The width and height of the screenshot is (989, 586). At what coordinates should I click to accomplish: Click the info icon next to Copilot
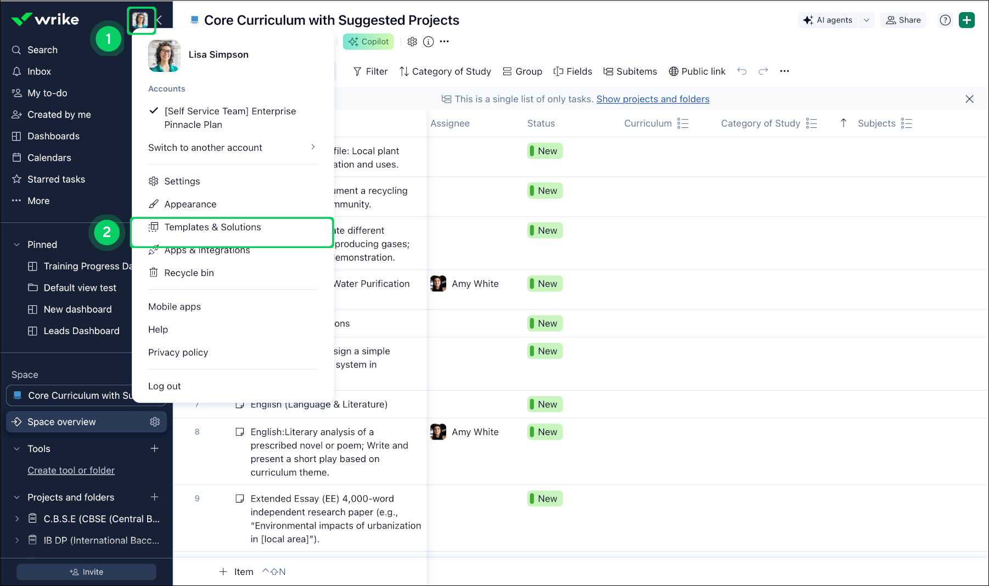(429, 42)
